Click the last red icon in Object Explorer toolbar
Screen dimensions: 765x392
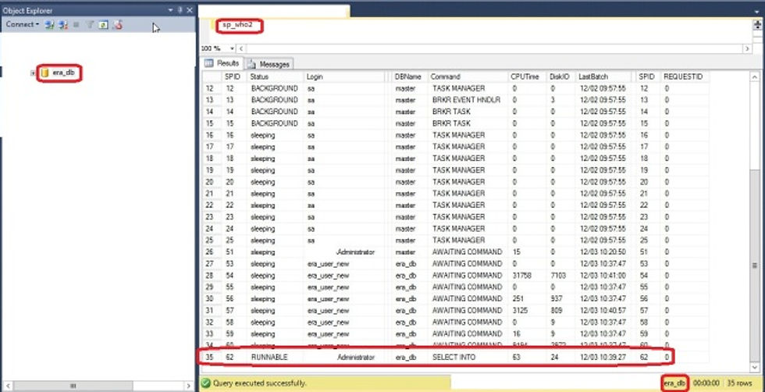pyautogui.click(x=117, y=24)
